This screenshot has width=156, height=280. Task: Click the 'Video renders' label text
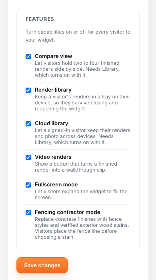pos(53,157)
